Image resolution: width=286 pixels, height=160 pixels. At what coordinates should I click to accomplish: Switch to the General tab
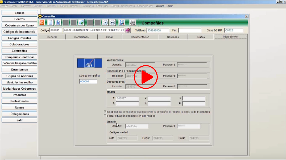point(52,37)
